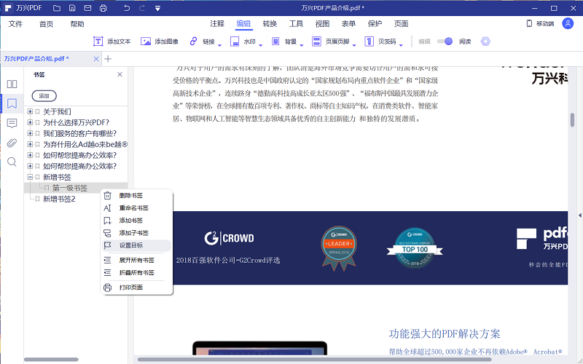
Task: Expand the 关于我们 bookmark node
Action: point(30,111)
